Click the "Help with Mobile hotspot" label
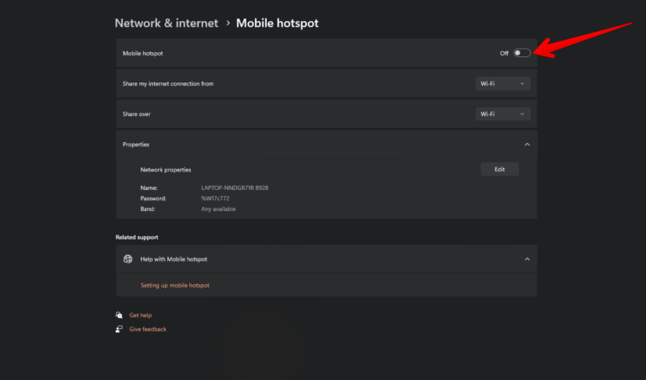The width and height of the screenshot is (646, 380). pyautogui.click(x=173, y=259)
